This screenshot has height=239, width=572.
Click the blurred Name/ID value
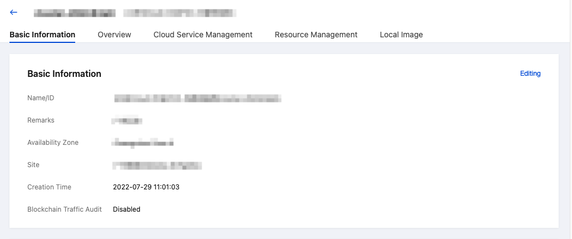coord(197,99)
